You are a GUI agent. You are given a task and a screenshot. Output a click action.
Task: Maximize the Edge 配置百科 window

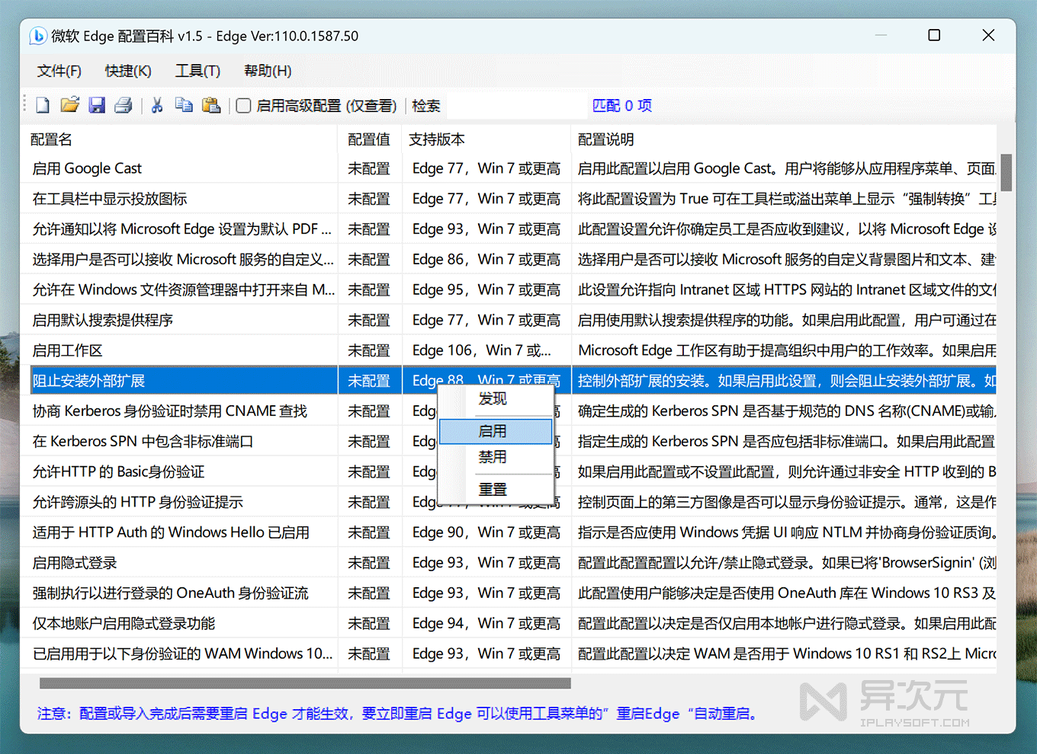click(x=934, y=35)
